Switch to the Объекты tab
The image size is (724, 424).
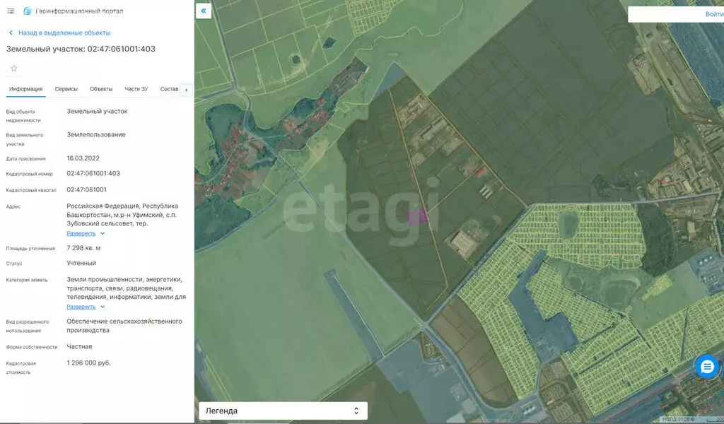tap(101, 89)
